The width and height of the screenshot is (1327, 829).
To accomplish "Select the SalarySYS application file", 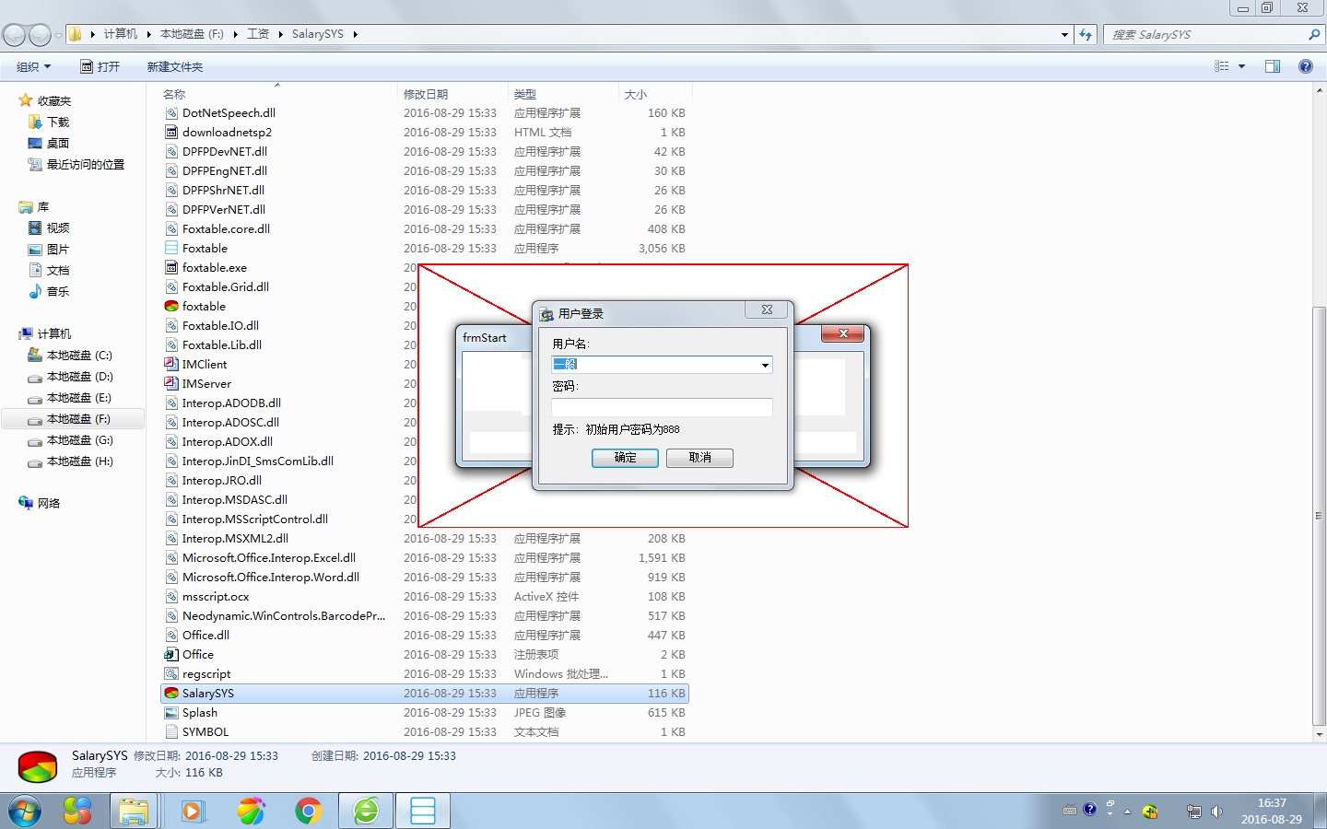I will [x=425, y=693].
